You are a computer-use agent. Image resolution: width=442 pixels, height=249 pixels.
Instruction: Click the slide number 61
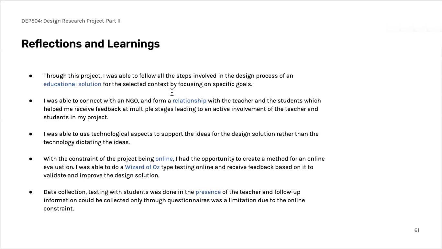[x=417, y=231]
